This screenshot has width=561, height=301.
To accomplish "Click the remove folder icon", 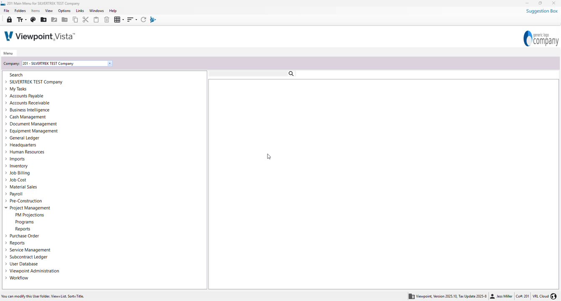I will click(64, 20).
